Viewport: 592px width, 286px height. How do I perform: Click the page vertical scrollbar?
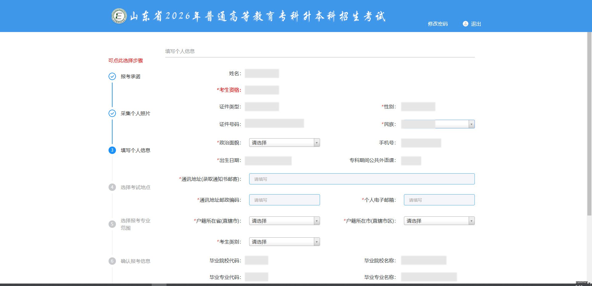(589, 123)
